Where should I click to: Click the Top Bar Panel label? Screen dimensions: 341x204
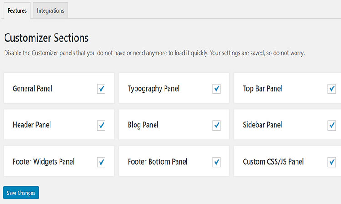click(x=262, y=89)
